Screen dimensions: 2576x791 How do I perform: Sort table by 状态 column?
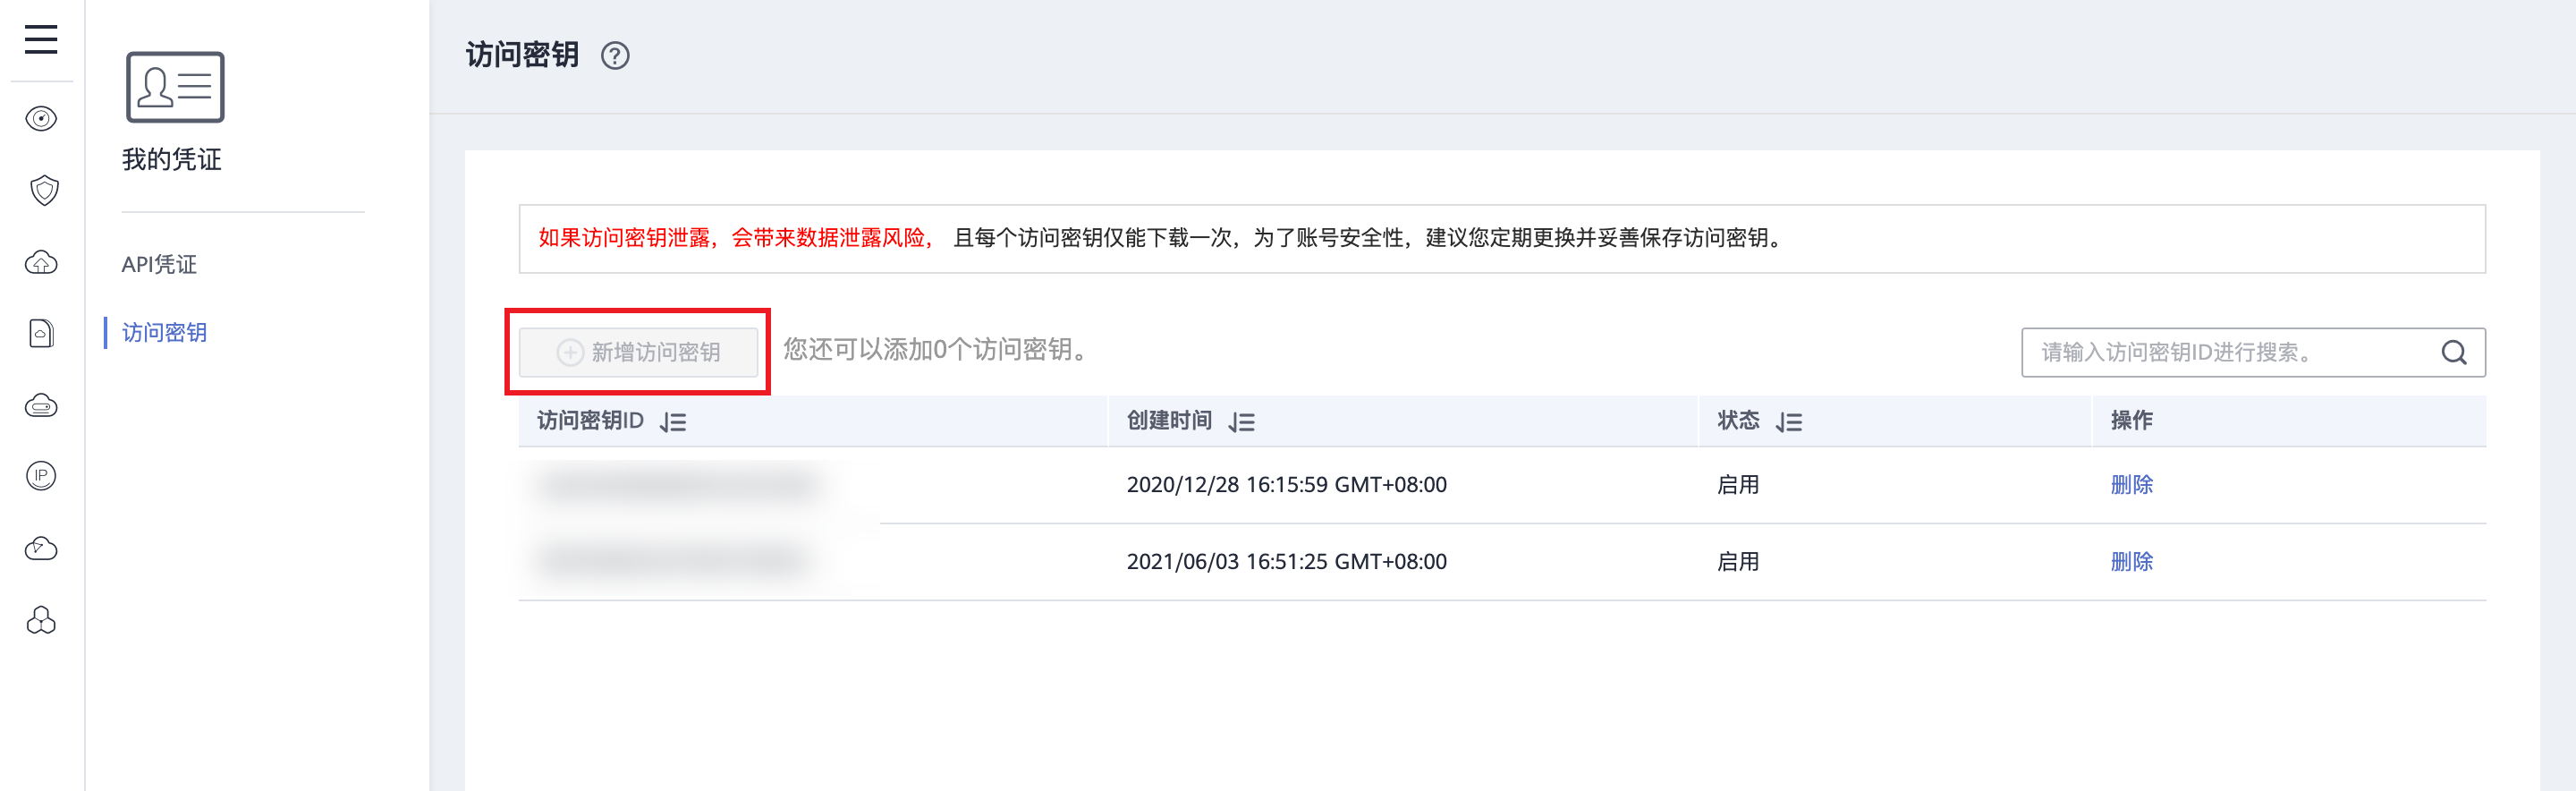coord(1789,422)
